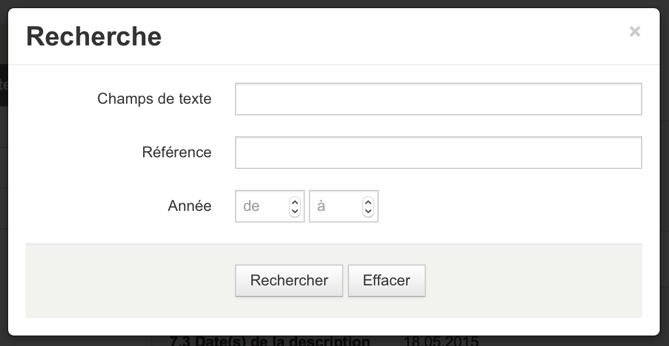Screen dimensions: 669x346
Task: Decrease the 'à' year with down arrow
Action: click(368, 211)
